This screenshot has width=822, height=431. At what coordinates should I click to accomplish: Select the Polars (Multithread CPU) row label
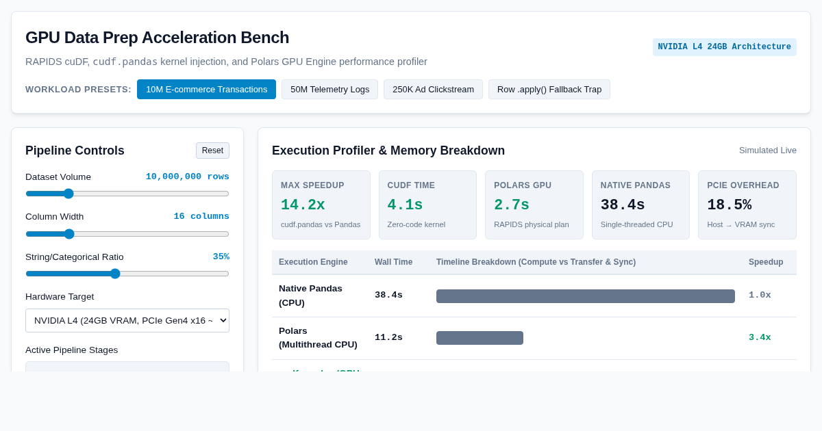pos(318,338)
